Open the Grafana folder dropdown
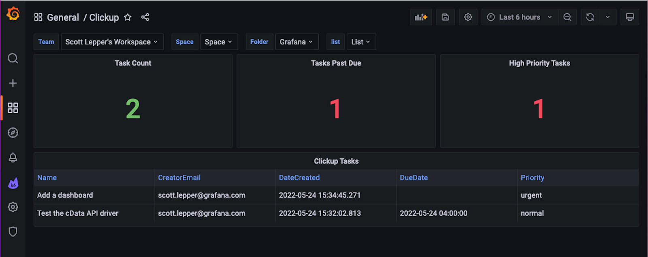This screenshot has width=648, height=257. (296, 42)
